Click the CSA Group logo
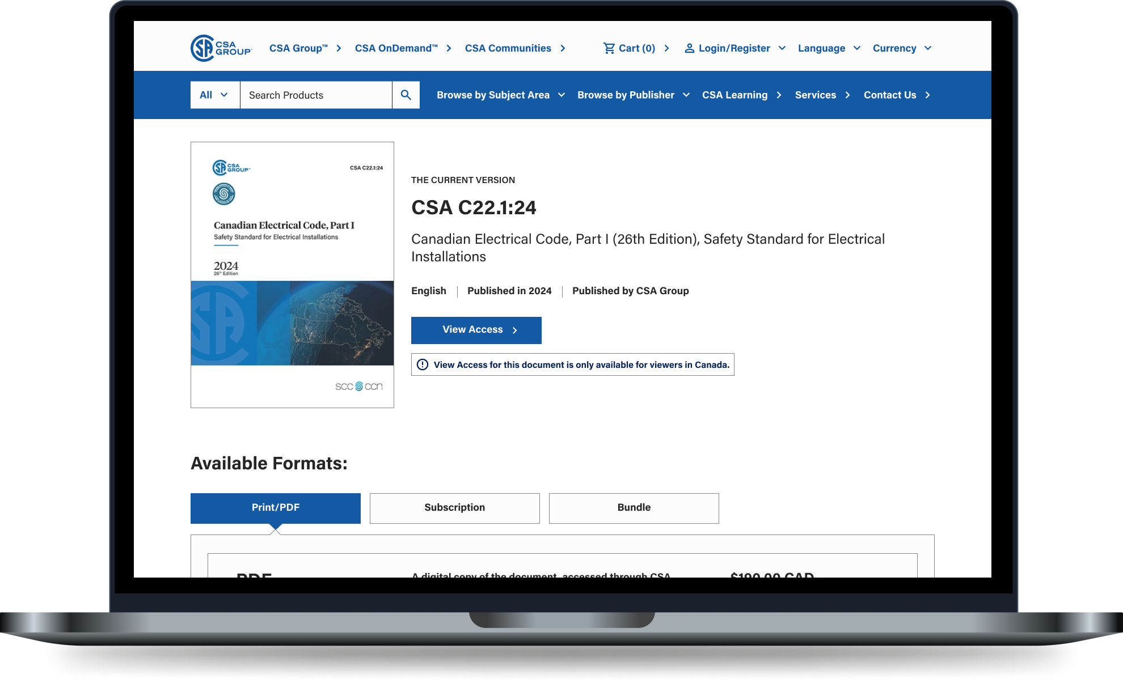 click(220, 48)
